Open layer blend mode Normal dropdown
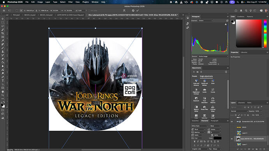The image size is (269, 151). pos(239,111)
